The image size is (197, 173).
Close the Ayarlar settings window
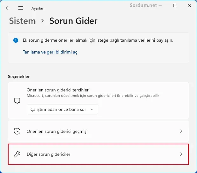click(189, 5)
